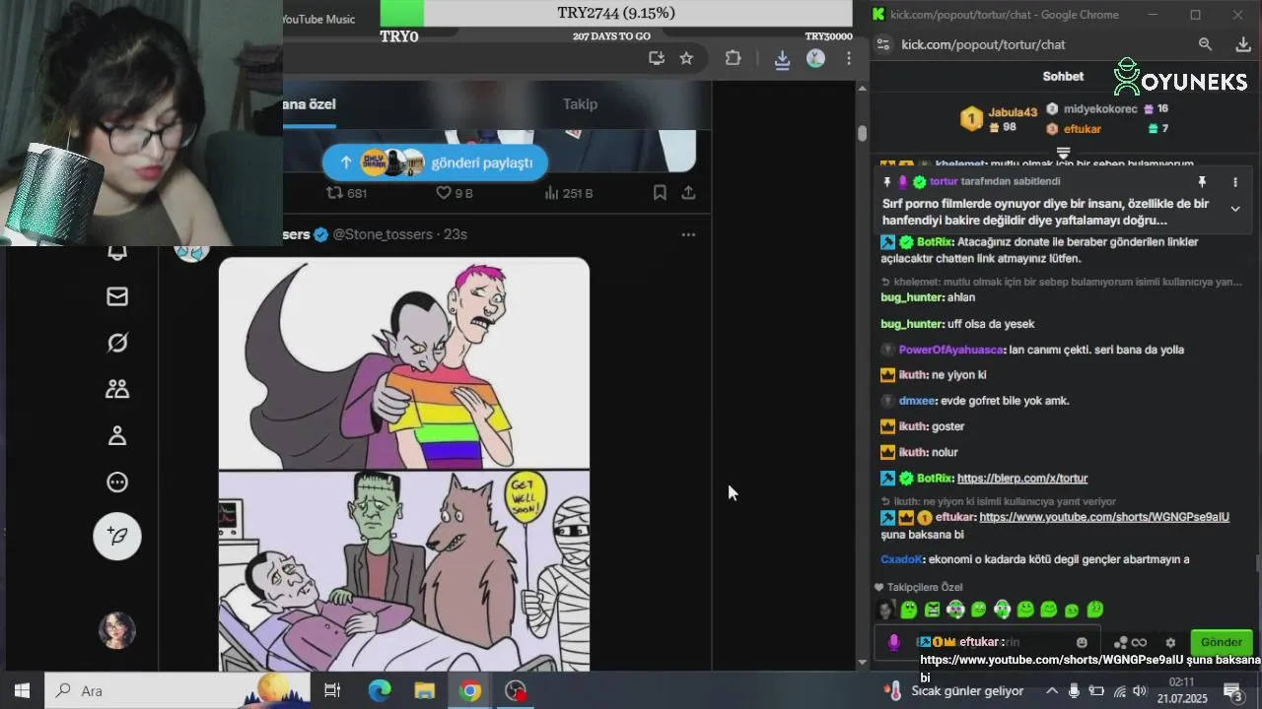Click X feed vertical scrollbar thumb
Screen dimensions: 1262x709
[862, 132]
